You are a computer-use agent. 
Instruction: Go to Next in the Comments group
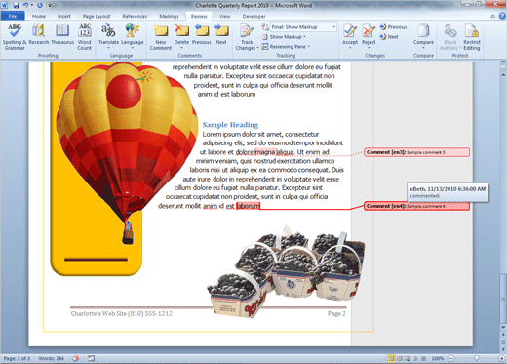pos(221,34)
